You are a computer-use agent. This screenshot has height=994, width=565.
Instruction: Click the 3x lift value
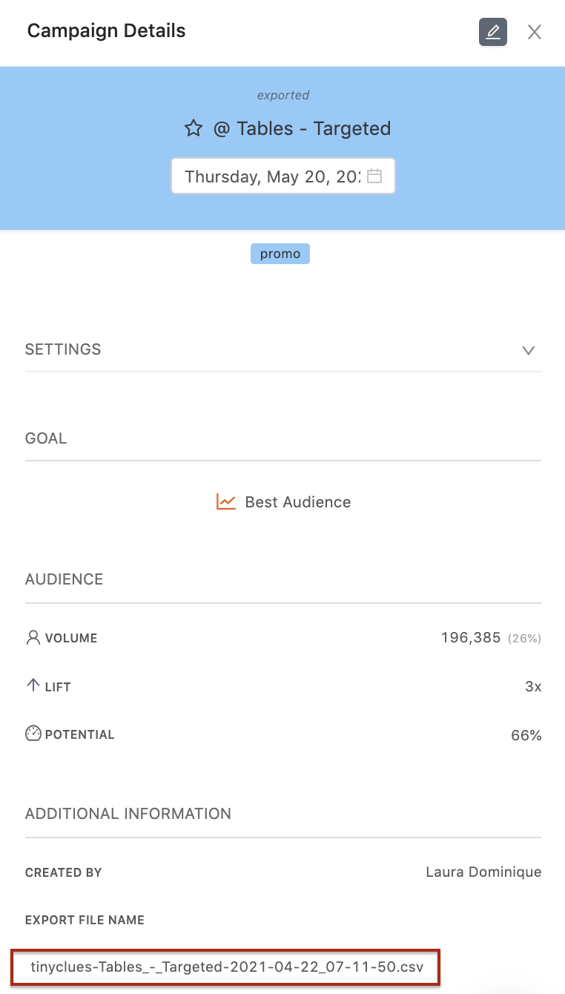click(x=533, y=686)
